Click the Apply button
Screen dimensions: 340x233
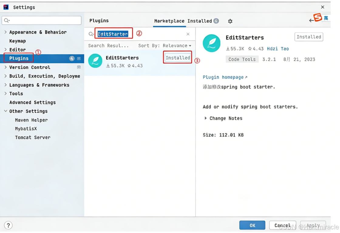point(313,225)
